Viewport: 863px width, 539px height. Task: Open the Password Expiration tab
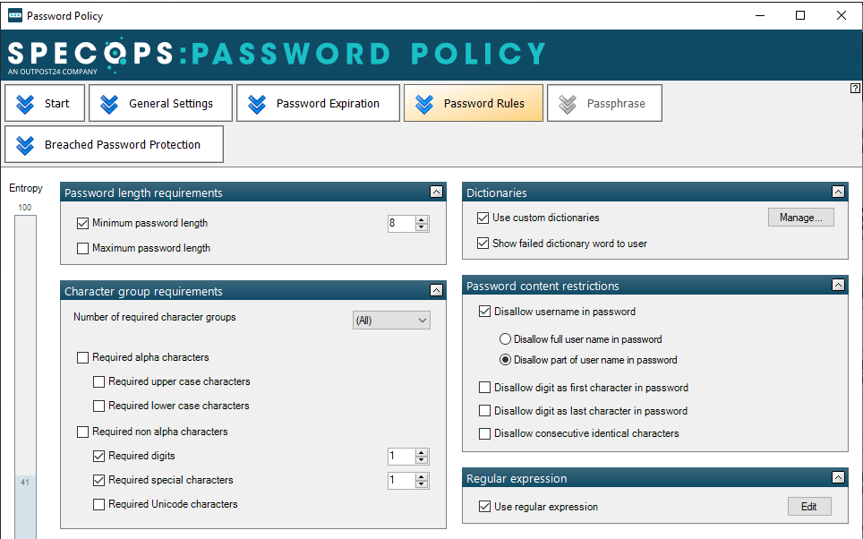coord(318,103)
